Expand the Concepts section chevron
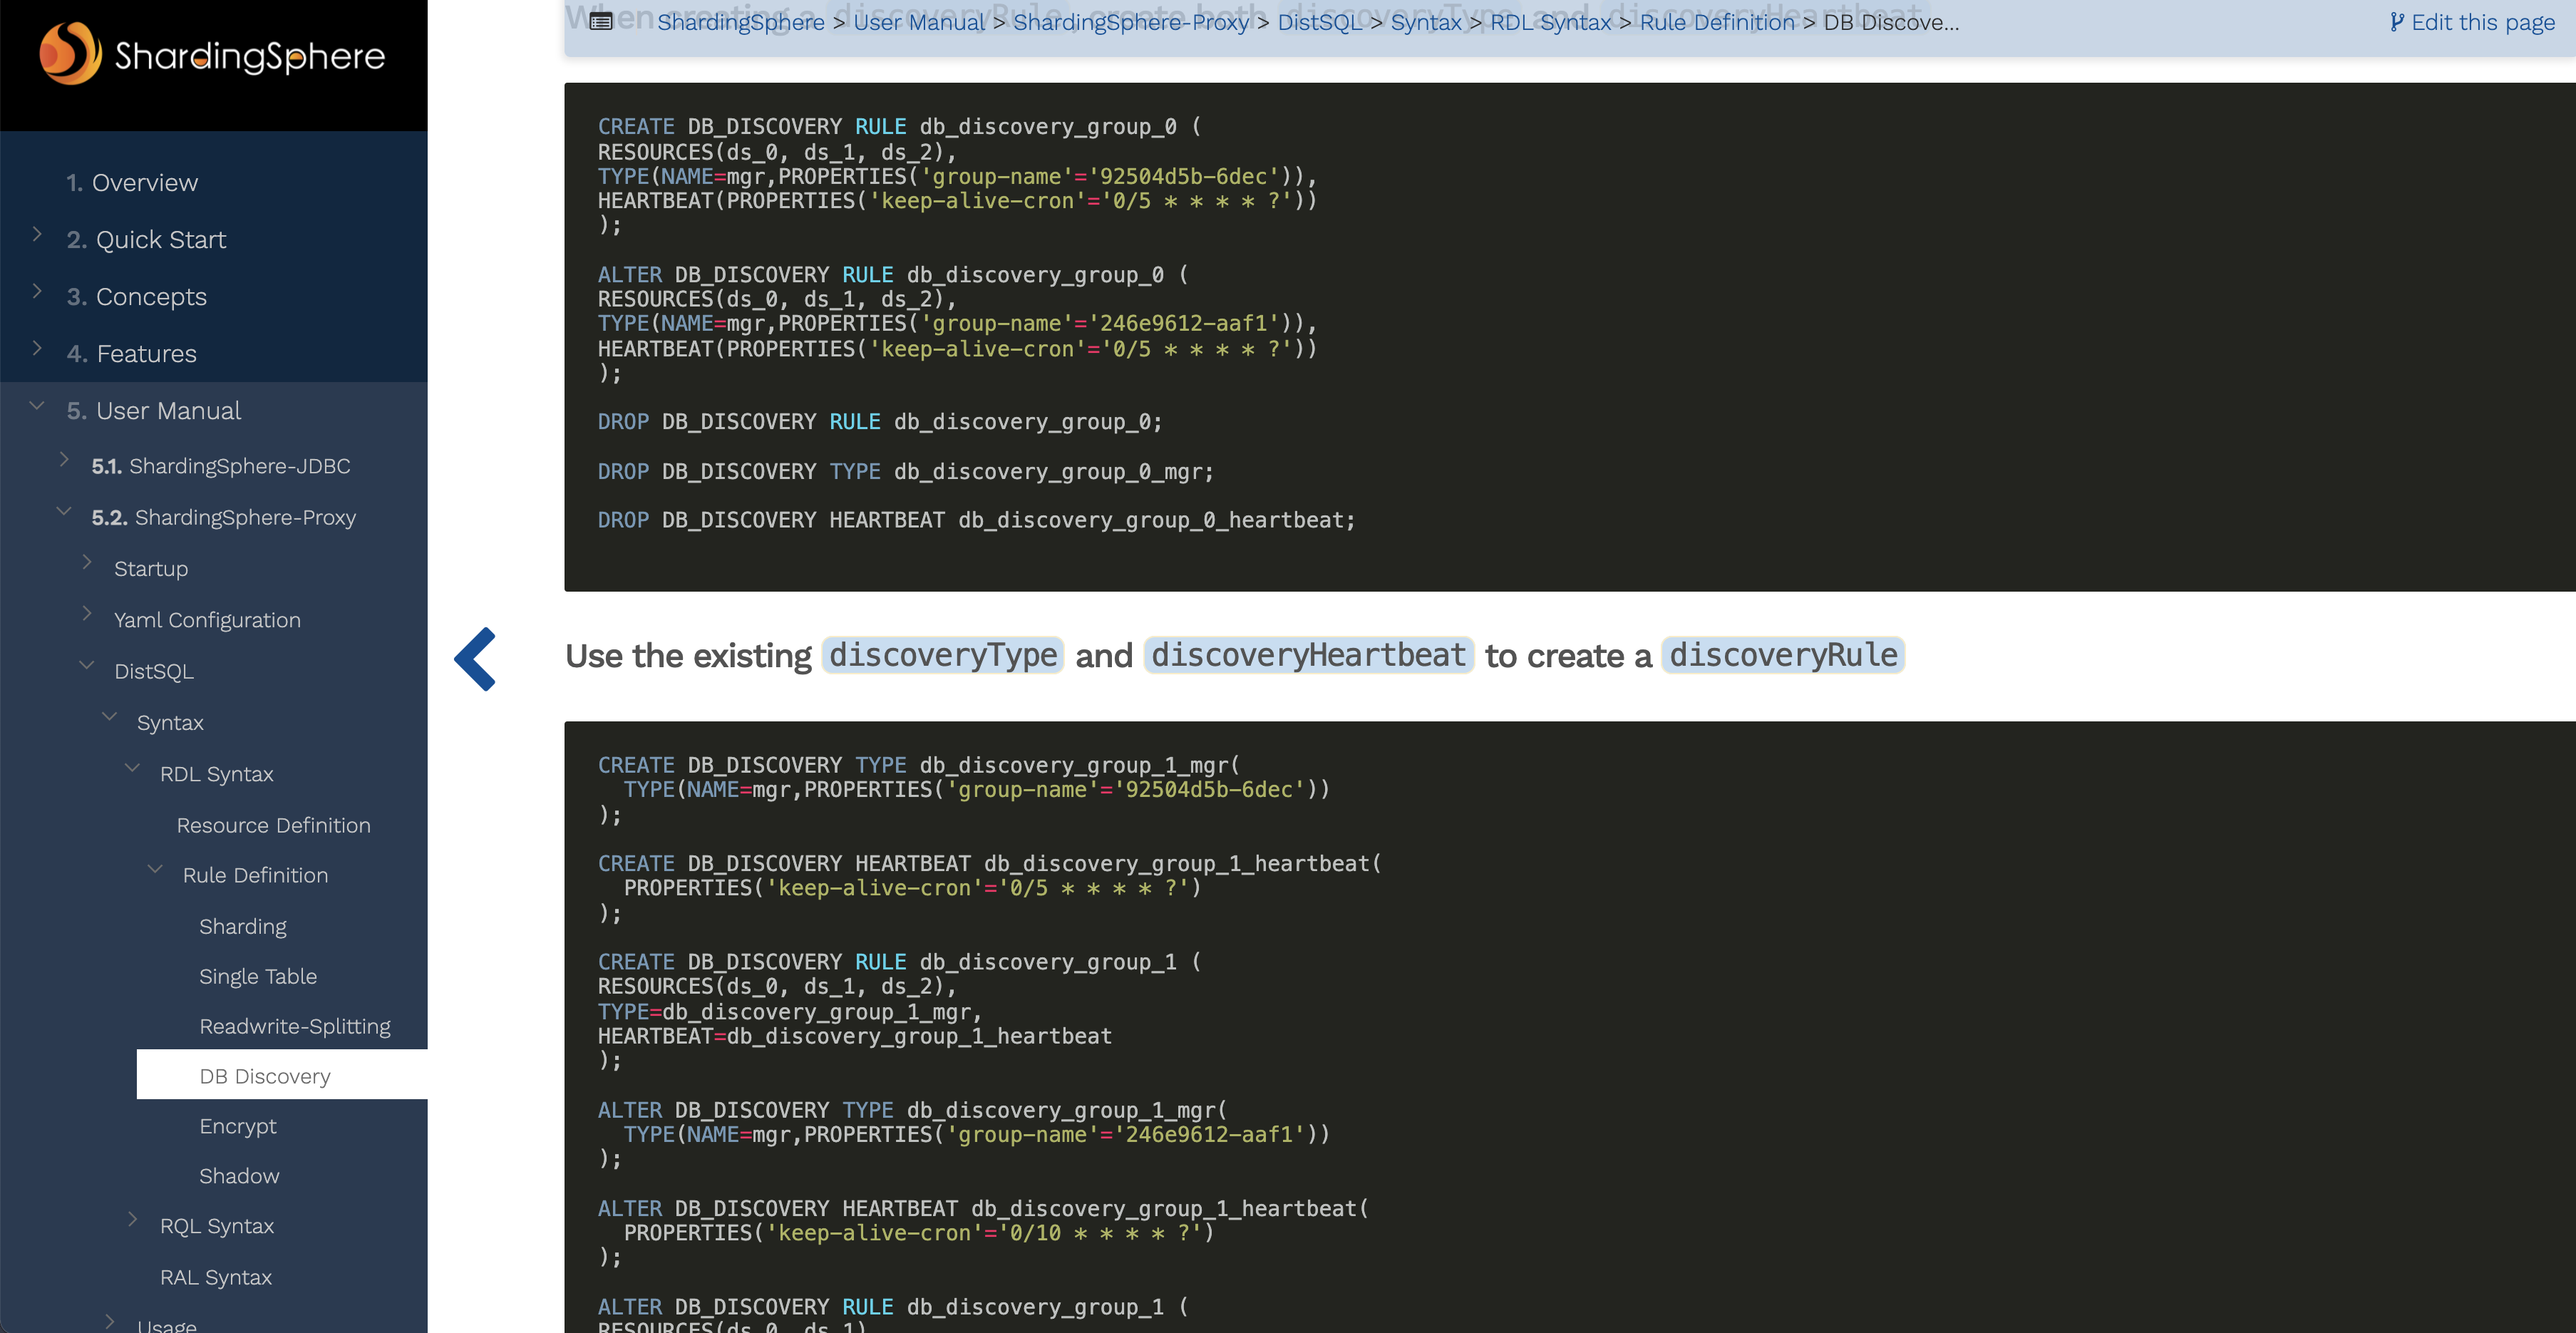The height and width of the screenshot is (1333, 2576). click(x=37, y=291)
